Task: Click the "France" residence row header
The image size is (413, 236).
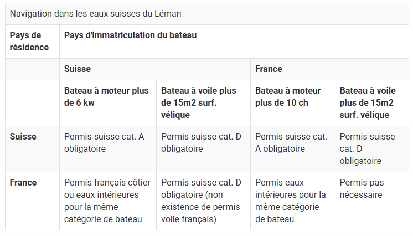Action: tap(23, 183)
